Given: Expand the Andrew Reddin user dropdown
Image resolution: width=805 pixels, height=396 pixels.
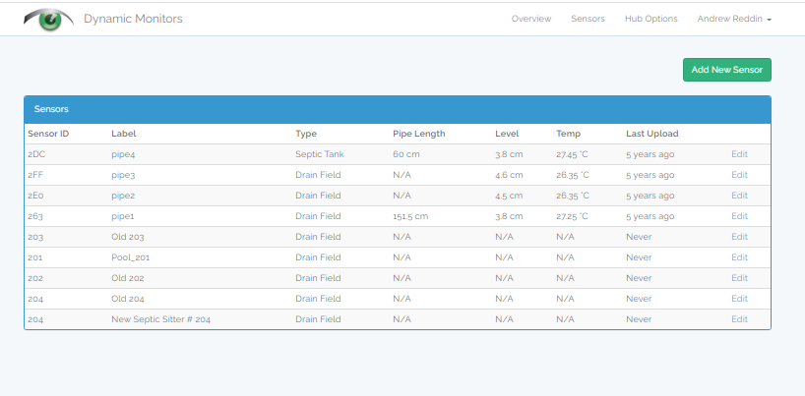Looking at the screenshot, I should (734, 19).
